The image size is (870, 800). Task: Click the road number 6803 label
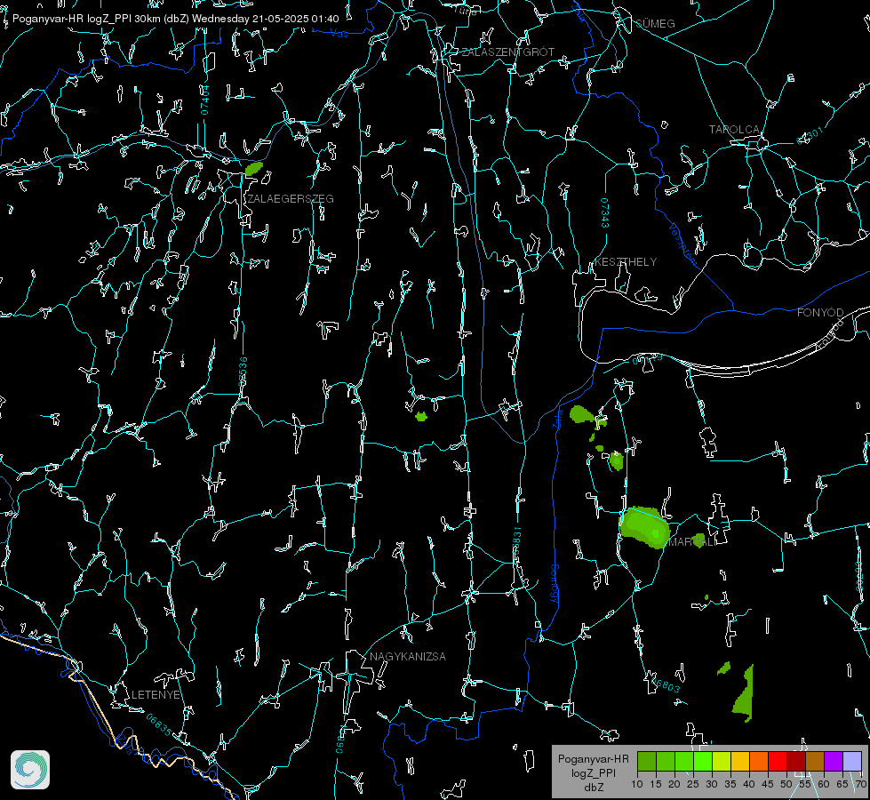[x=664, y=684]
